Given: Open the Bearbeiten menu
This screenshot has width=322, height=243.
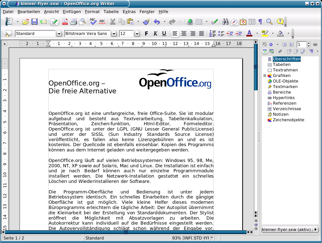Looking at the screenshot, I should pyautogui.click(x=29, y=12).
